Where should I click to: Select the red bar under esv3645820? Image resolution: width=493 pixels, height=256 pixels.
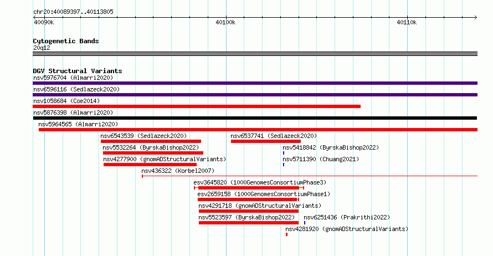tap(249, 188)
